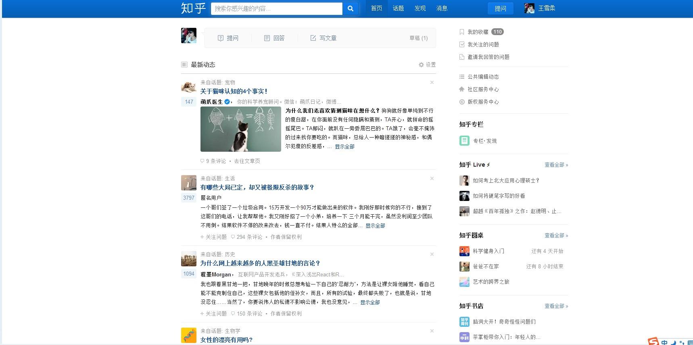Screen dimensions: 693x345
Task: Click the user avatar next to 王雪柔
Action: 529,8
